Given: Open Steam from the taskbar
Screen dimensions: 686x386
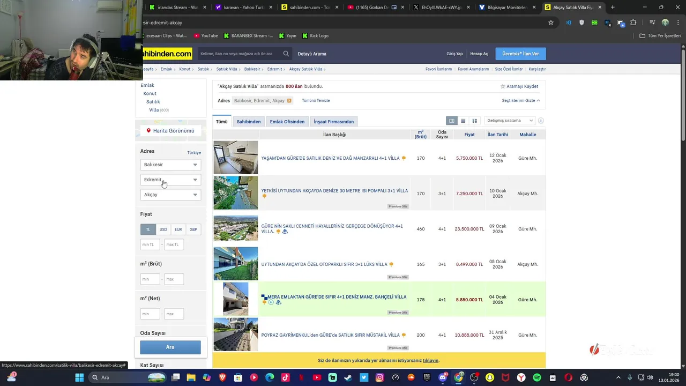Looking at the screenshot, I should coord(348,377).
